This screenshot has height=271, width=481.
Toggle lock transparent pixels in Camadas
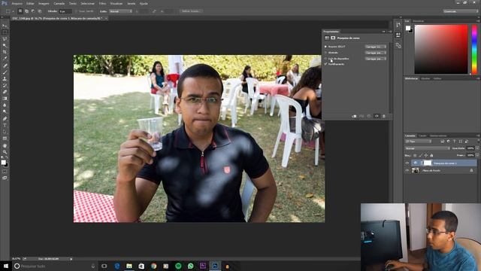tap(415, 156)
